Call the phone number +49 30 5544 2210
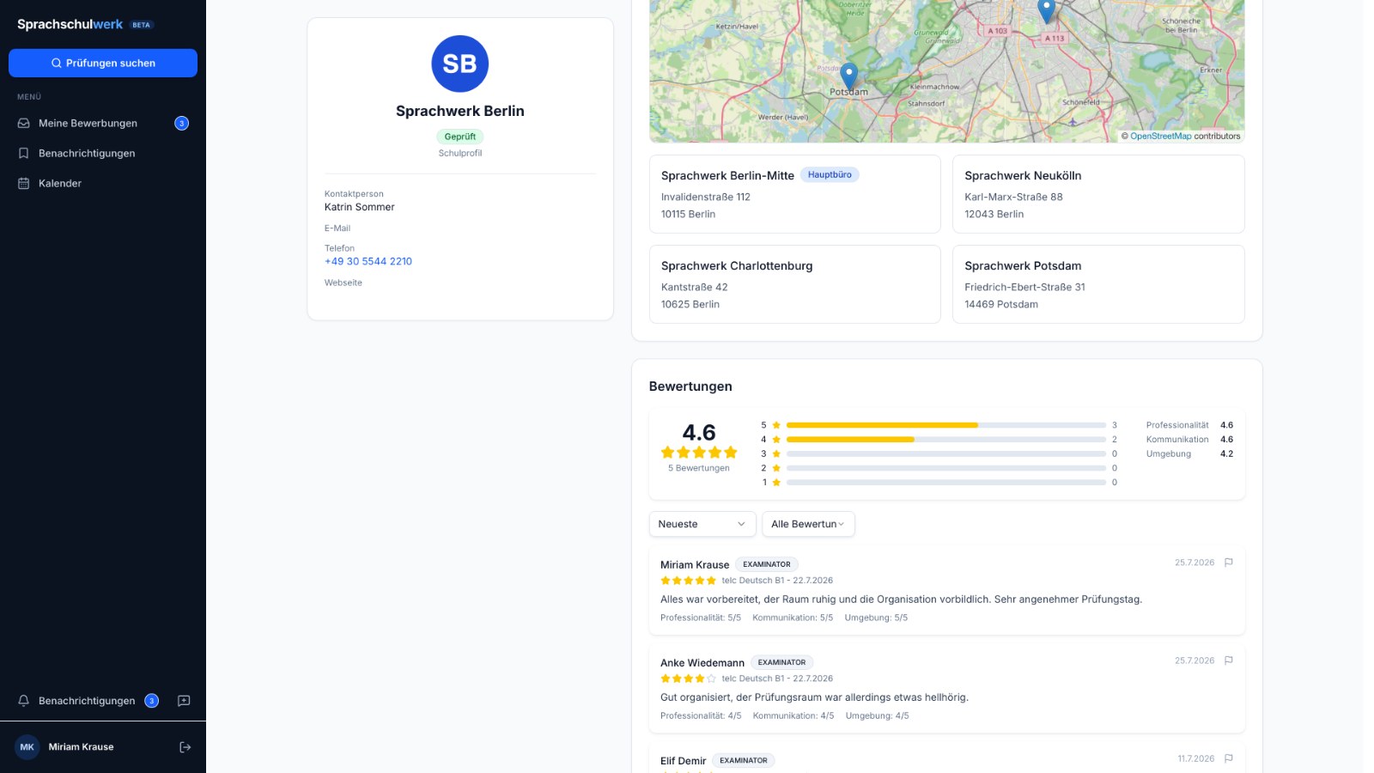1374x773 pixels. click(x=368, y=261)
